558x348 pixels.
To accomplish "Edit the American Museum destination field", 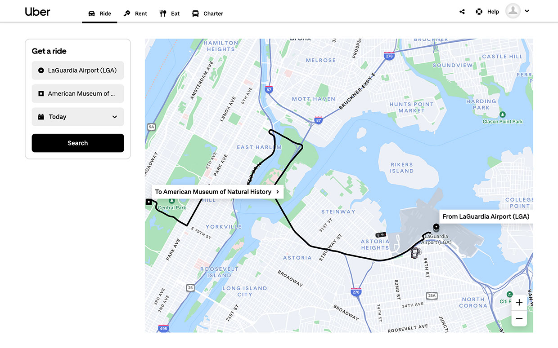I will [x=78, y=93].
